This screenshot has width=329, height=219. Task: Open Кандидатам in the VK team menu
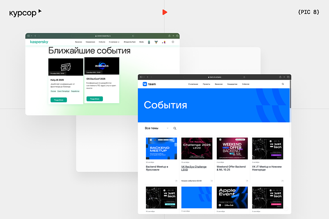(x=232, y=84)
